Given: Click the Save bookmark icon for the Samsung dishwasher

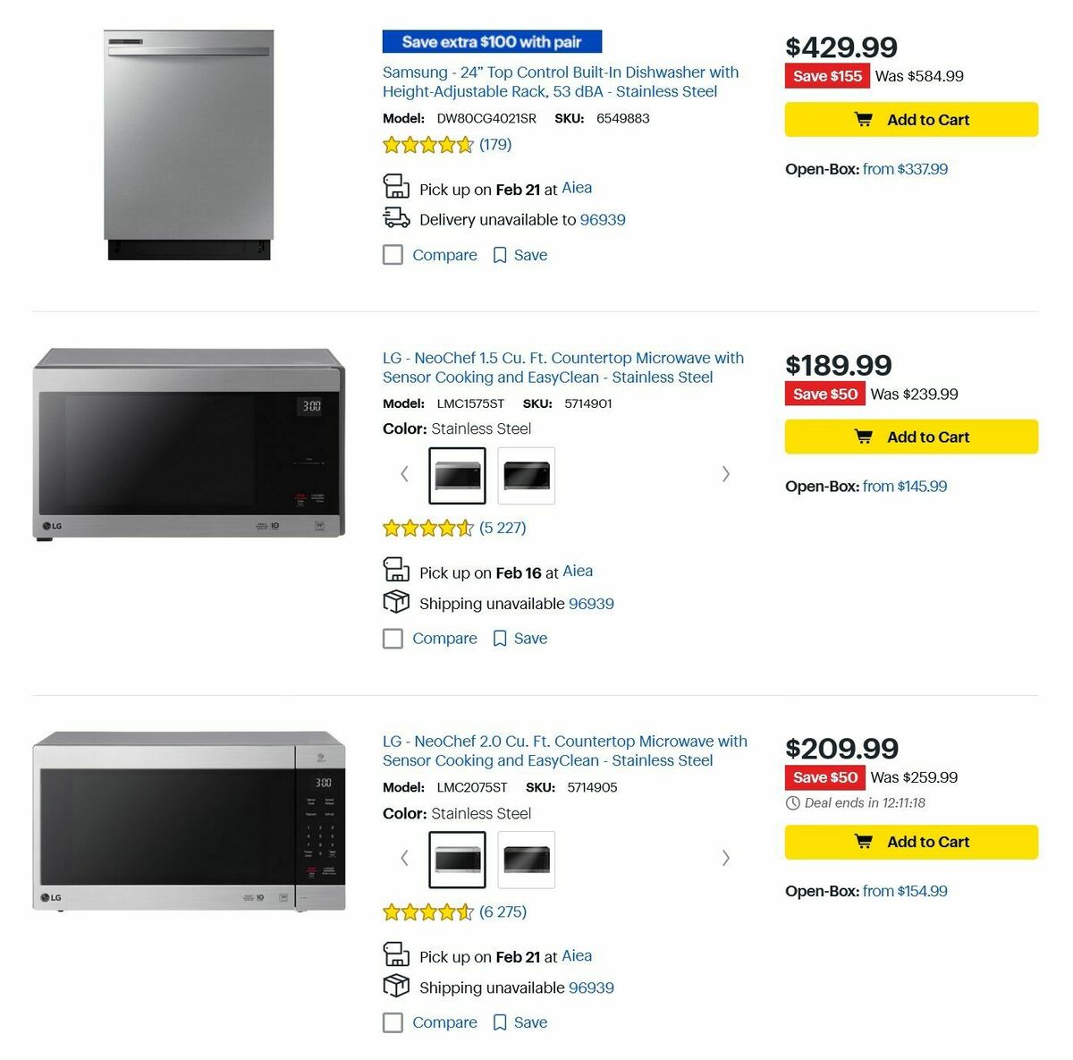Looking at the screenshot, I should click(500, 255).
